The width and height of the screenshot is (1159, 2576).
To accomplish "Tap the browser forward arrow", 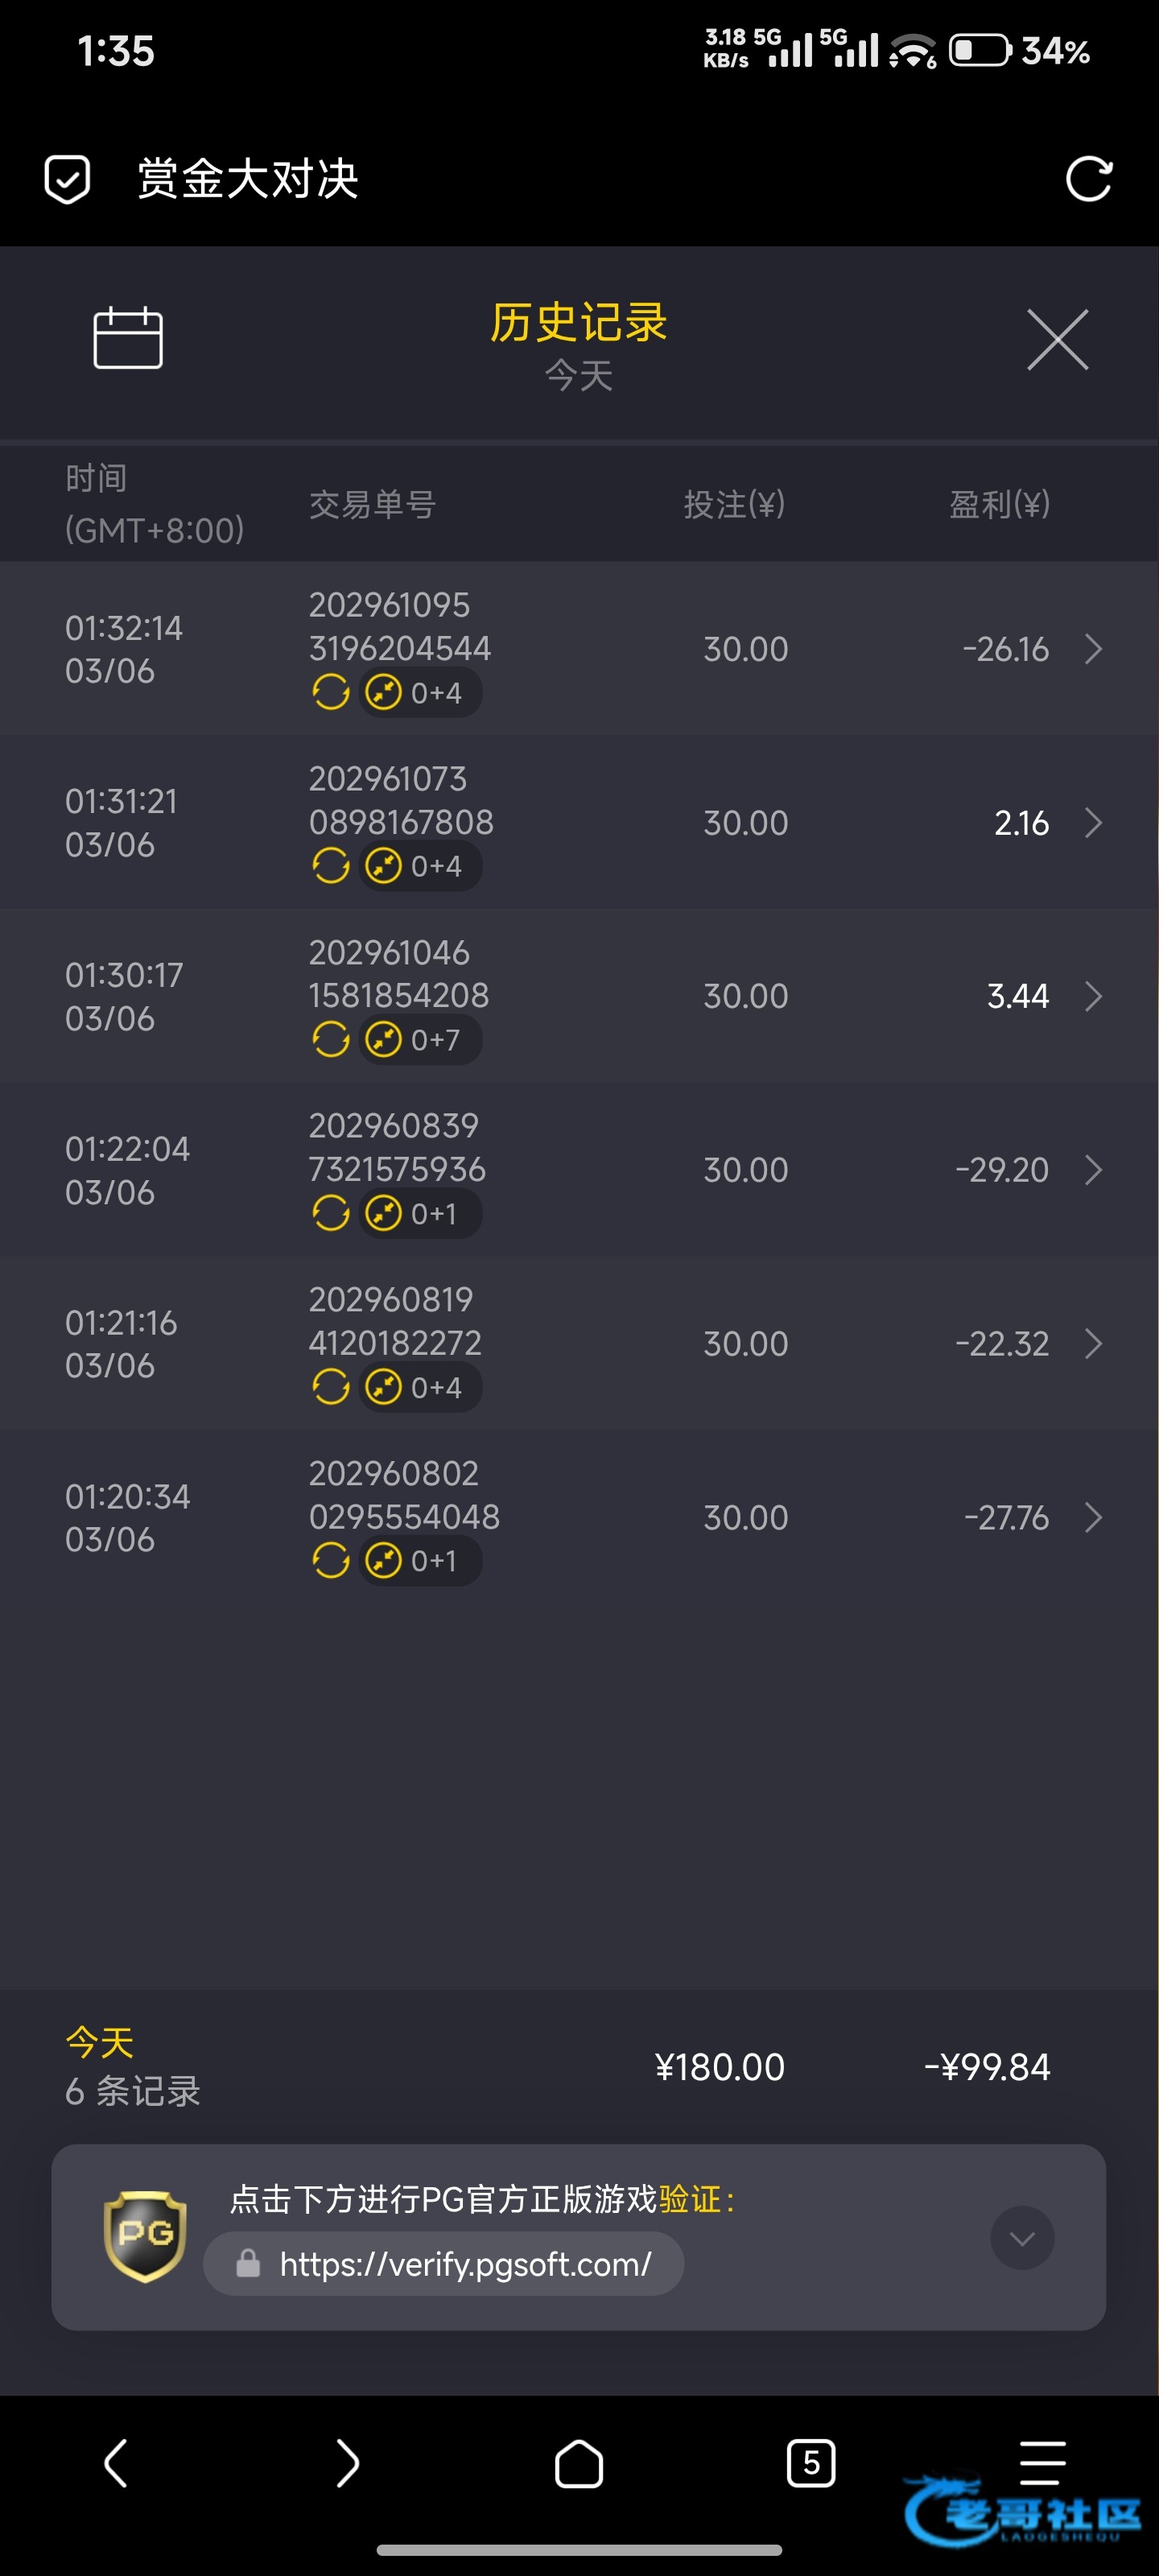I will 347,2462.
